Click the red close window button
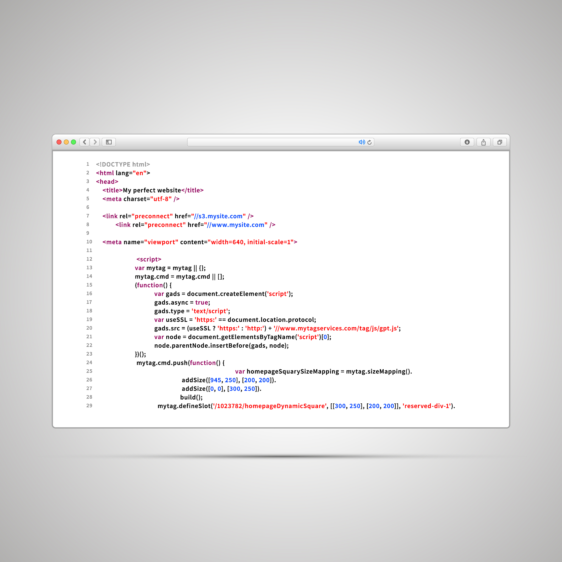This screenshot has height=562, width=562. tap(59, 142)
